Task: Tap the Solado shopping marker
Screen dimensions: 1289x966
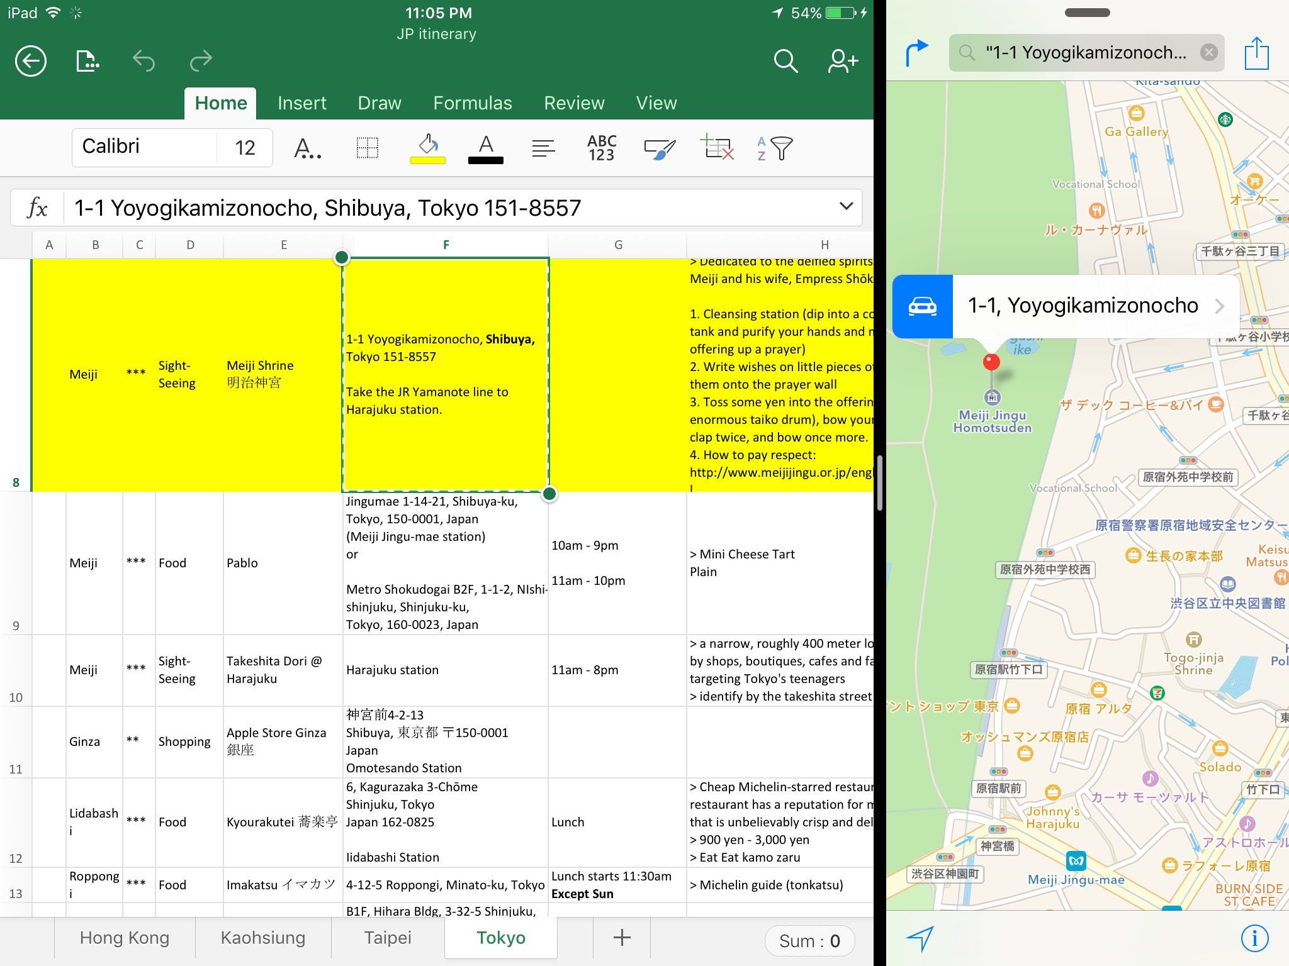Action: coord(1220,748)
